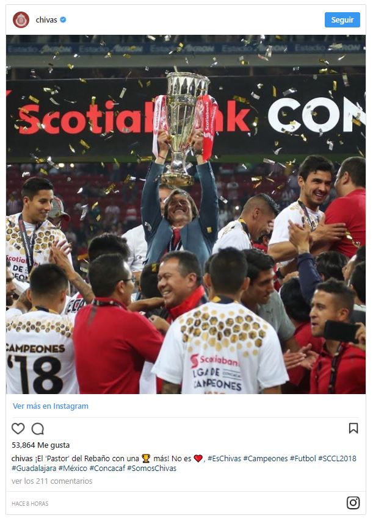
Task: Open the #Campeones hashtag
Action: (266, 459)
